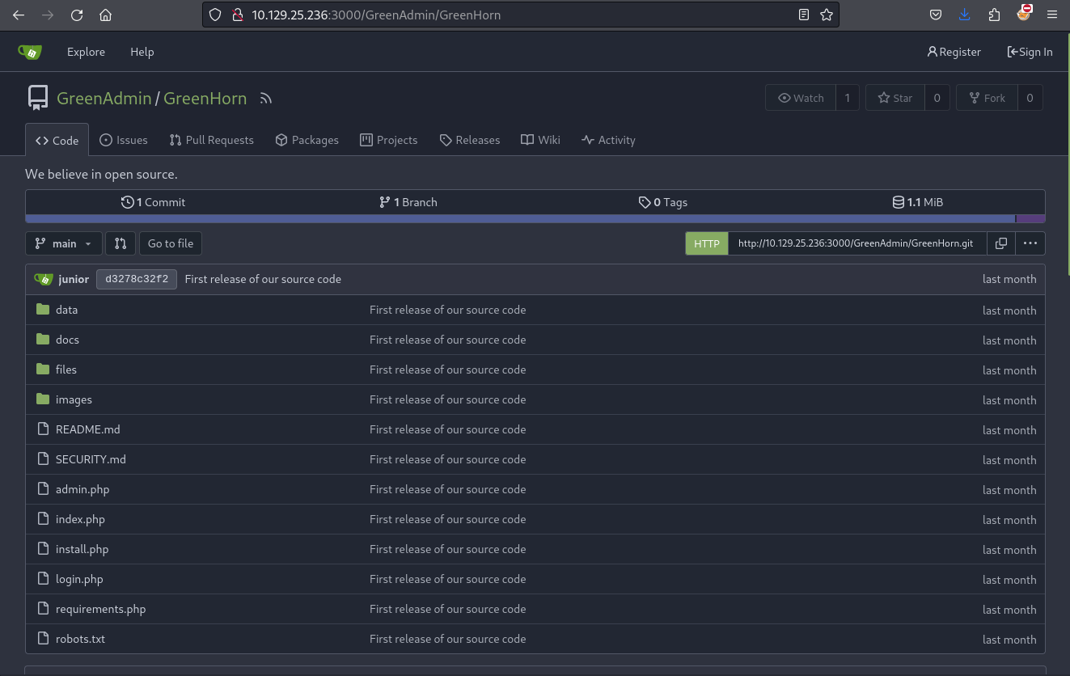Bookmark this page with the star icon

(827, 15)
